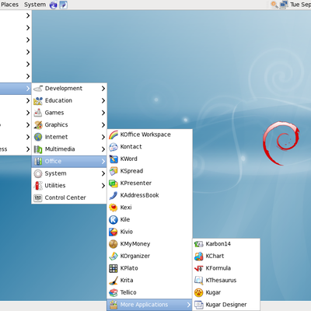
Task: Expand the Multimedia submenu arrow
Action: (x=103, y=149)
